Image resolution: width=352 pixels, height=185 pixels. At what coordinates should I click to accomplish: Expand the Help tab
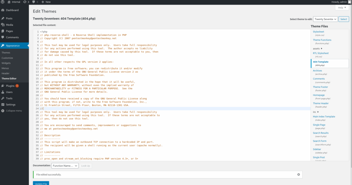pos(342,8)
